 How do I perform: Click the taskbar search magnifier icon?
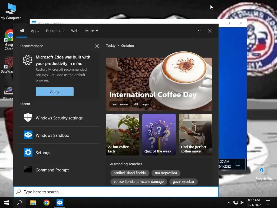click(x=19, y=203)
